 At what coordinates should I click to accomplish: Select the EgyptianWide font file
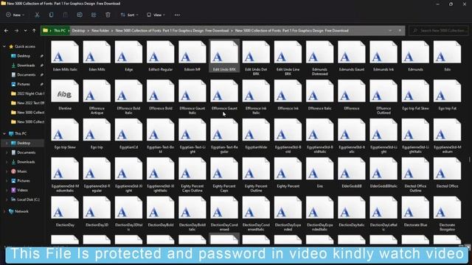point(256,134)
